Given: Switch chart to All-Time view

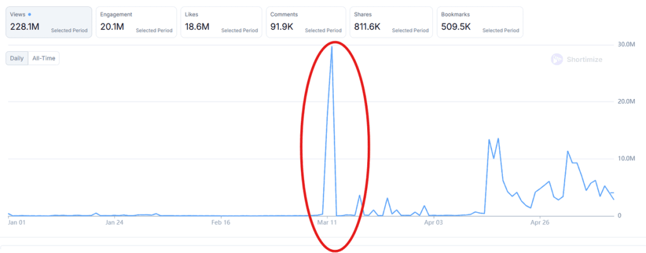Looking at the screenshot, I should [x=44, y=58].
